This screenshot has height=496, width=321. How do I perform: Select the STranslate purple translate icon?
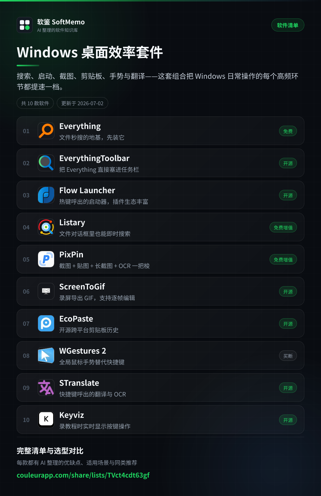coord(46,388)
